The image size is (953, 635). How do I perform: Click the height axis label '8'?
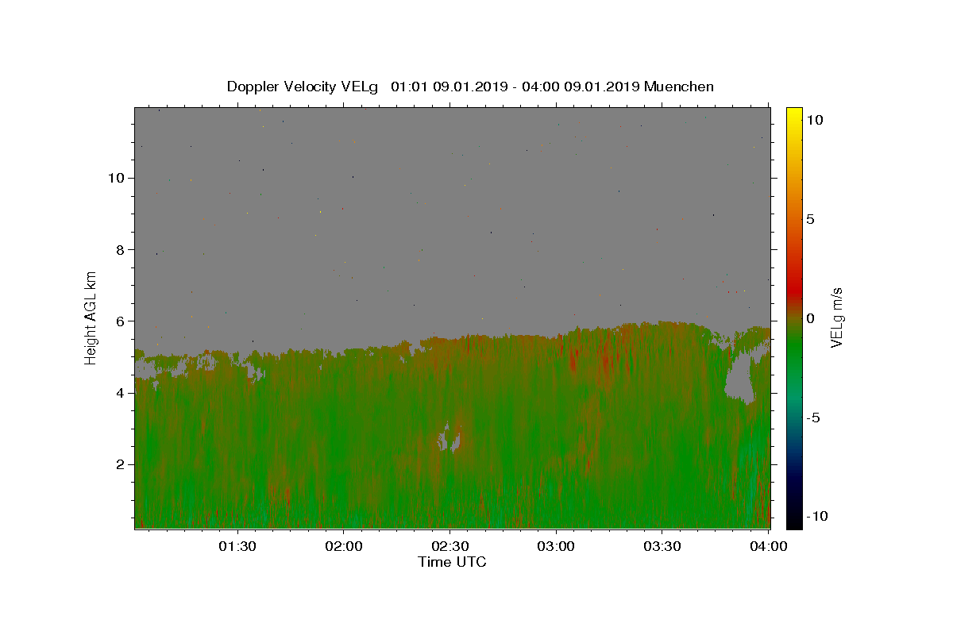click(119, 249)
